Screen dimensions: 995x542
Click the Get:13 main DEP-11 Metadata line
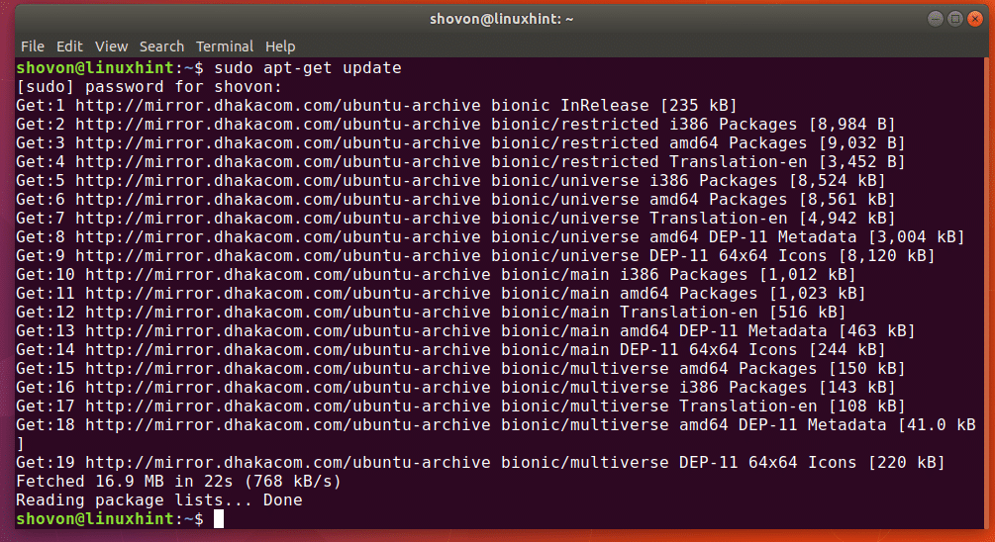click(x=465, y=331)
